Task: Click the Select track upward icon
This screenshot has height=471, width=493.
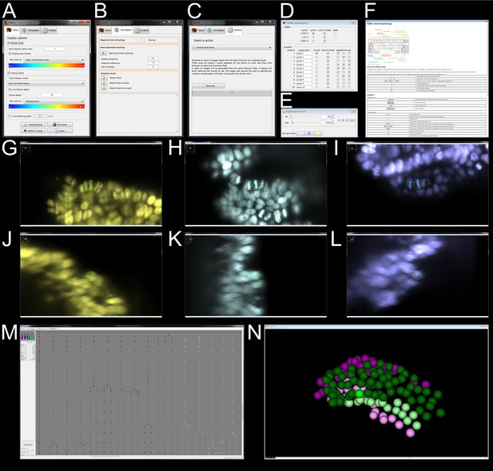Action: [x=104, y=83]
